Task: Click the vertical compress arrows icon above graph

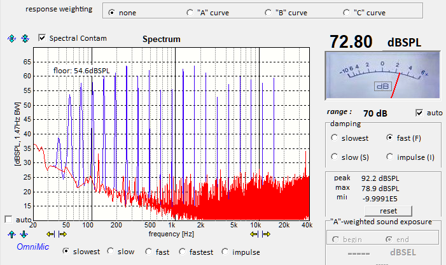Action: tap(25, 39)
